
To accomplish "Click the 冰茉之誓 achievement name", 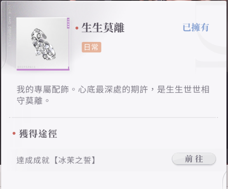I will (75, 160).
